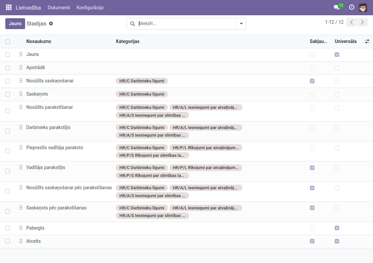373x263 pixels.
Task: Expand the search options dropdown arrow
Action: (241, 23)
